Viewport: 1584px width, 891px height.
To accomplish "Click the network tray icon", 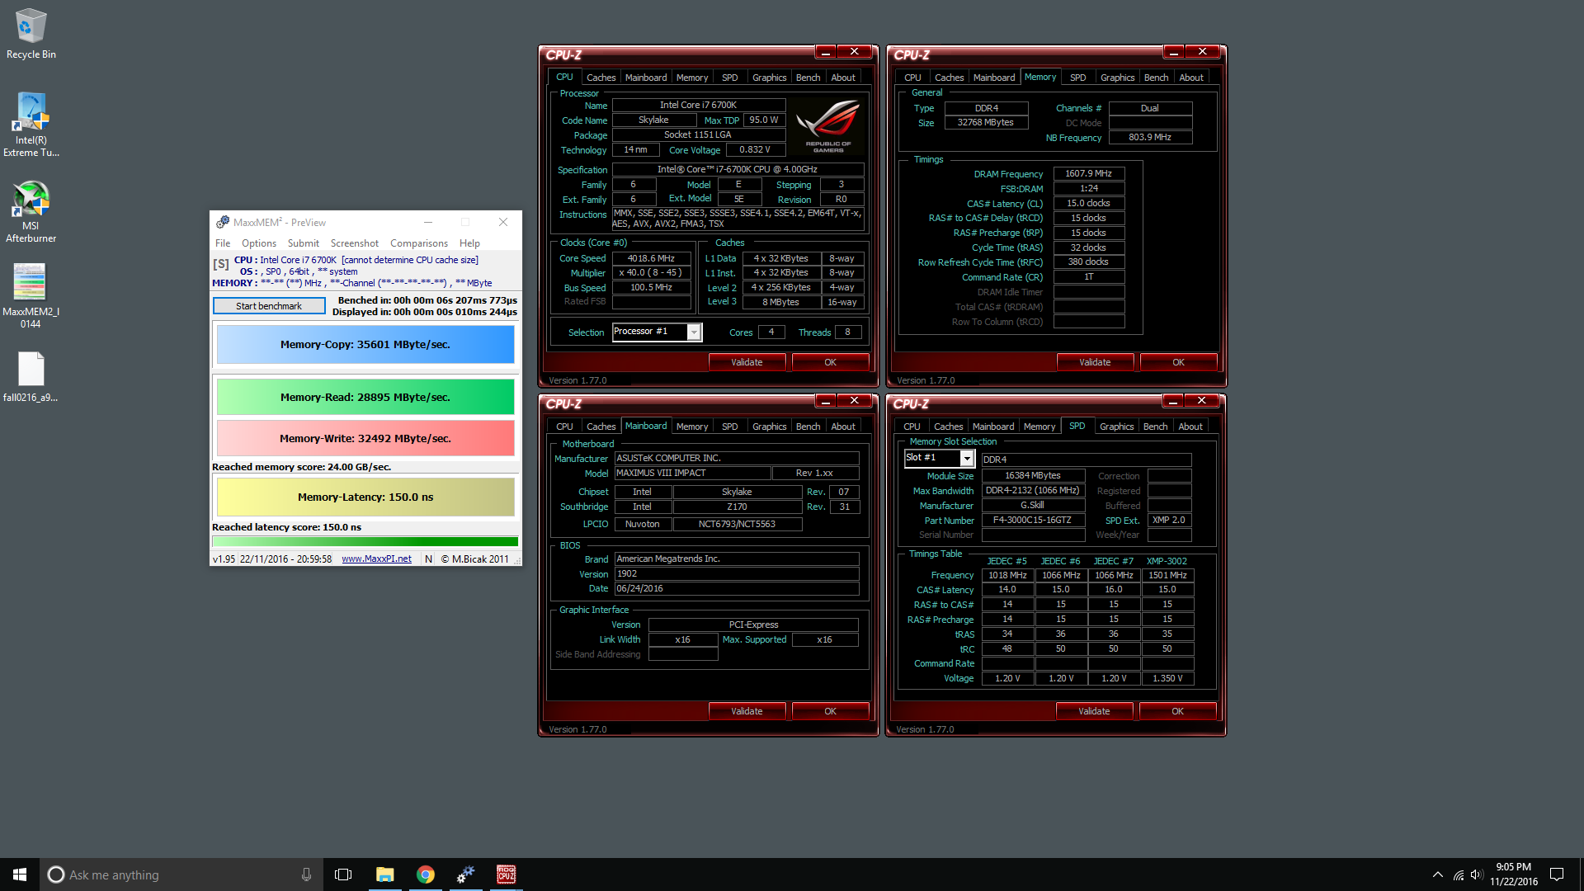I will [x=1459, y=874].
